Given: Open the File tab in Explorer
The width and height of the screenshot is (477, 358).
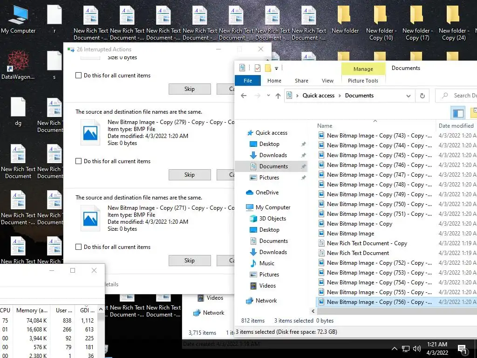Looking at the screenshot, I should [248, 81].
